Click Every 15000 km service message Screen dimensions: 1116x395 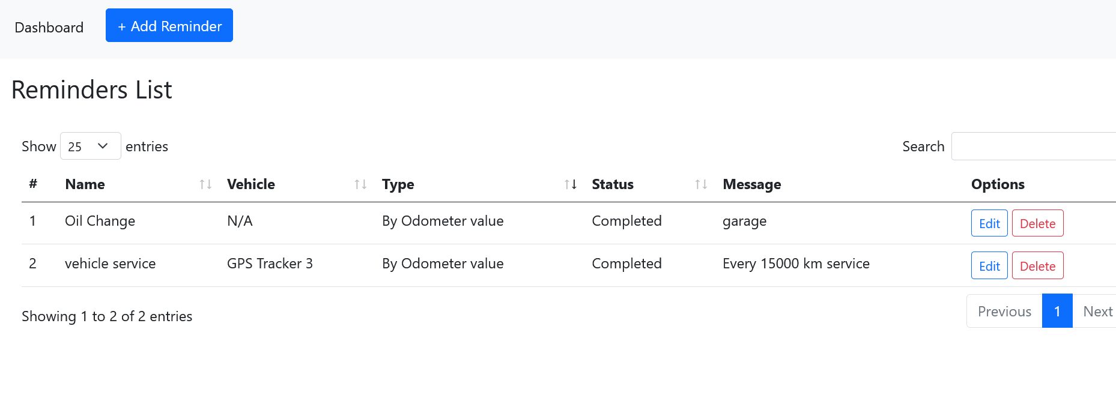796,264
